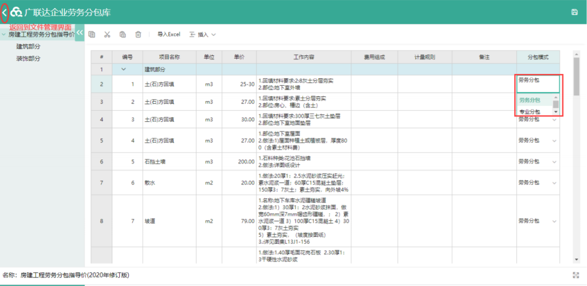Click the 广联达企业劳务分包库 title text

[68, 12]
